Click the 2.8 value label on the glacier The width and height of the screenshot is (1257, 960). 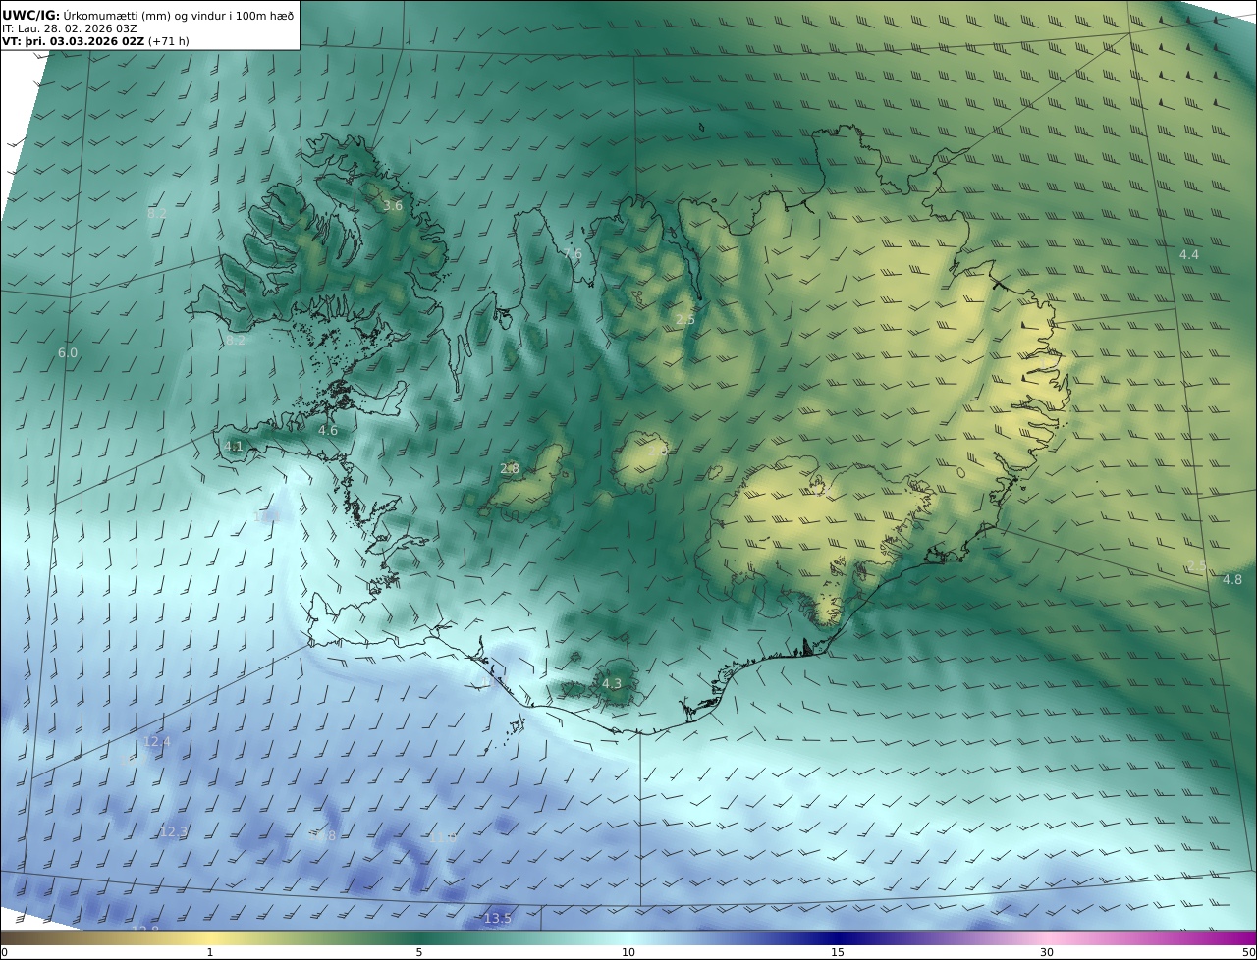pos(510,469)
